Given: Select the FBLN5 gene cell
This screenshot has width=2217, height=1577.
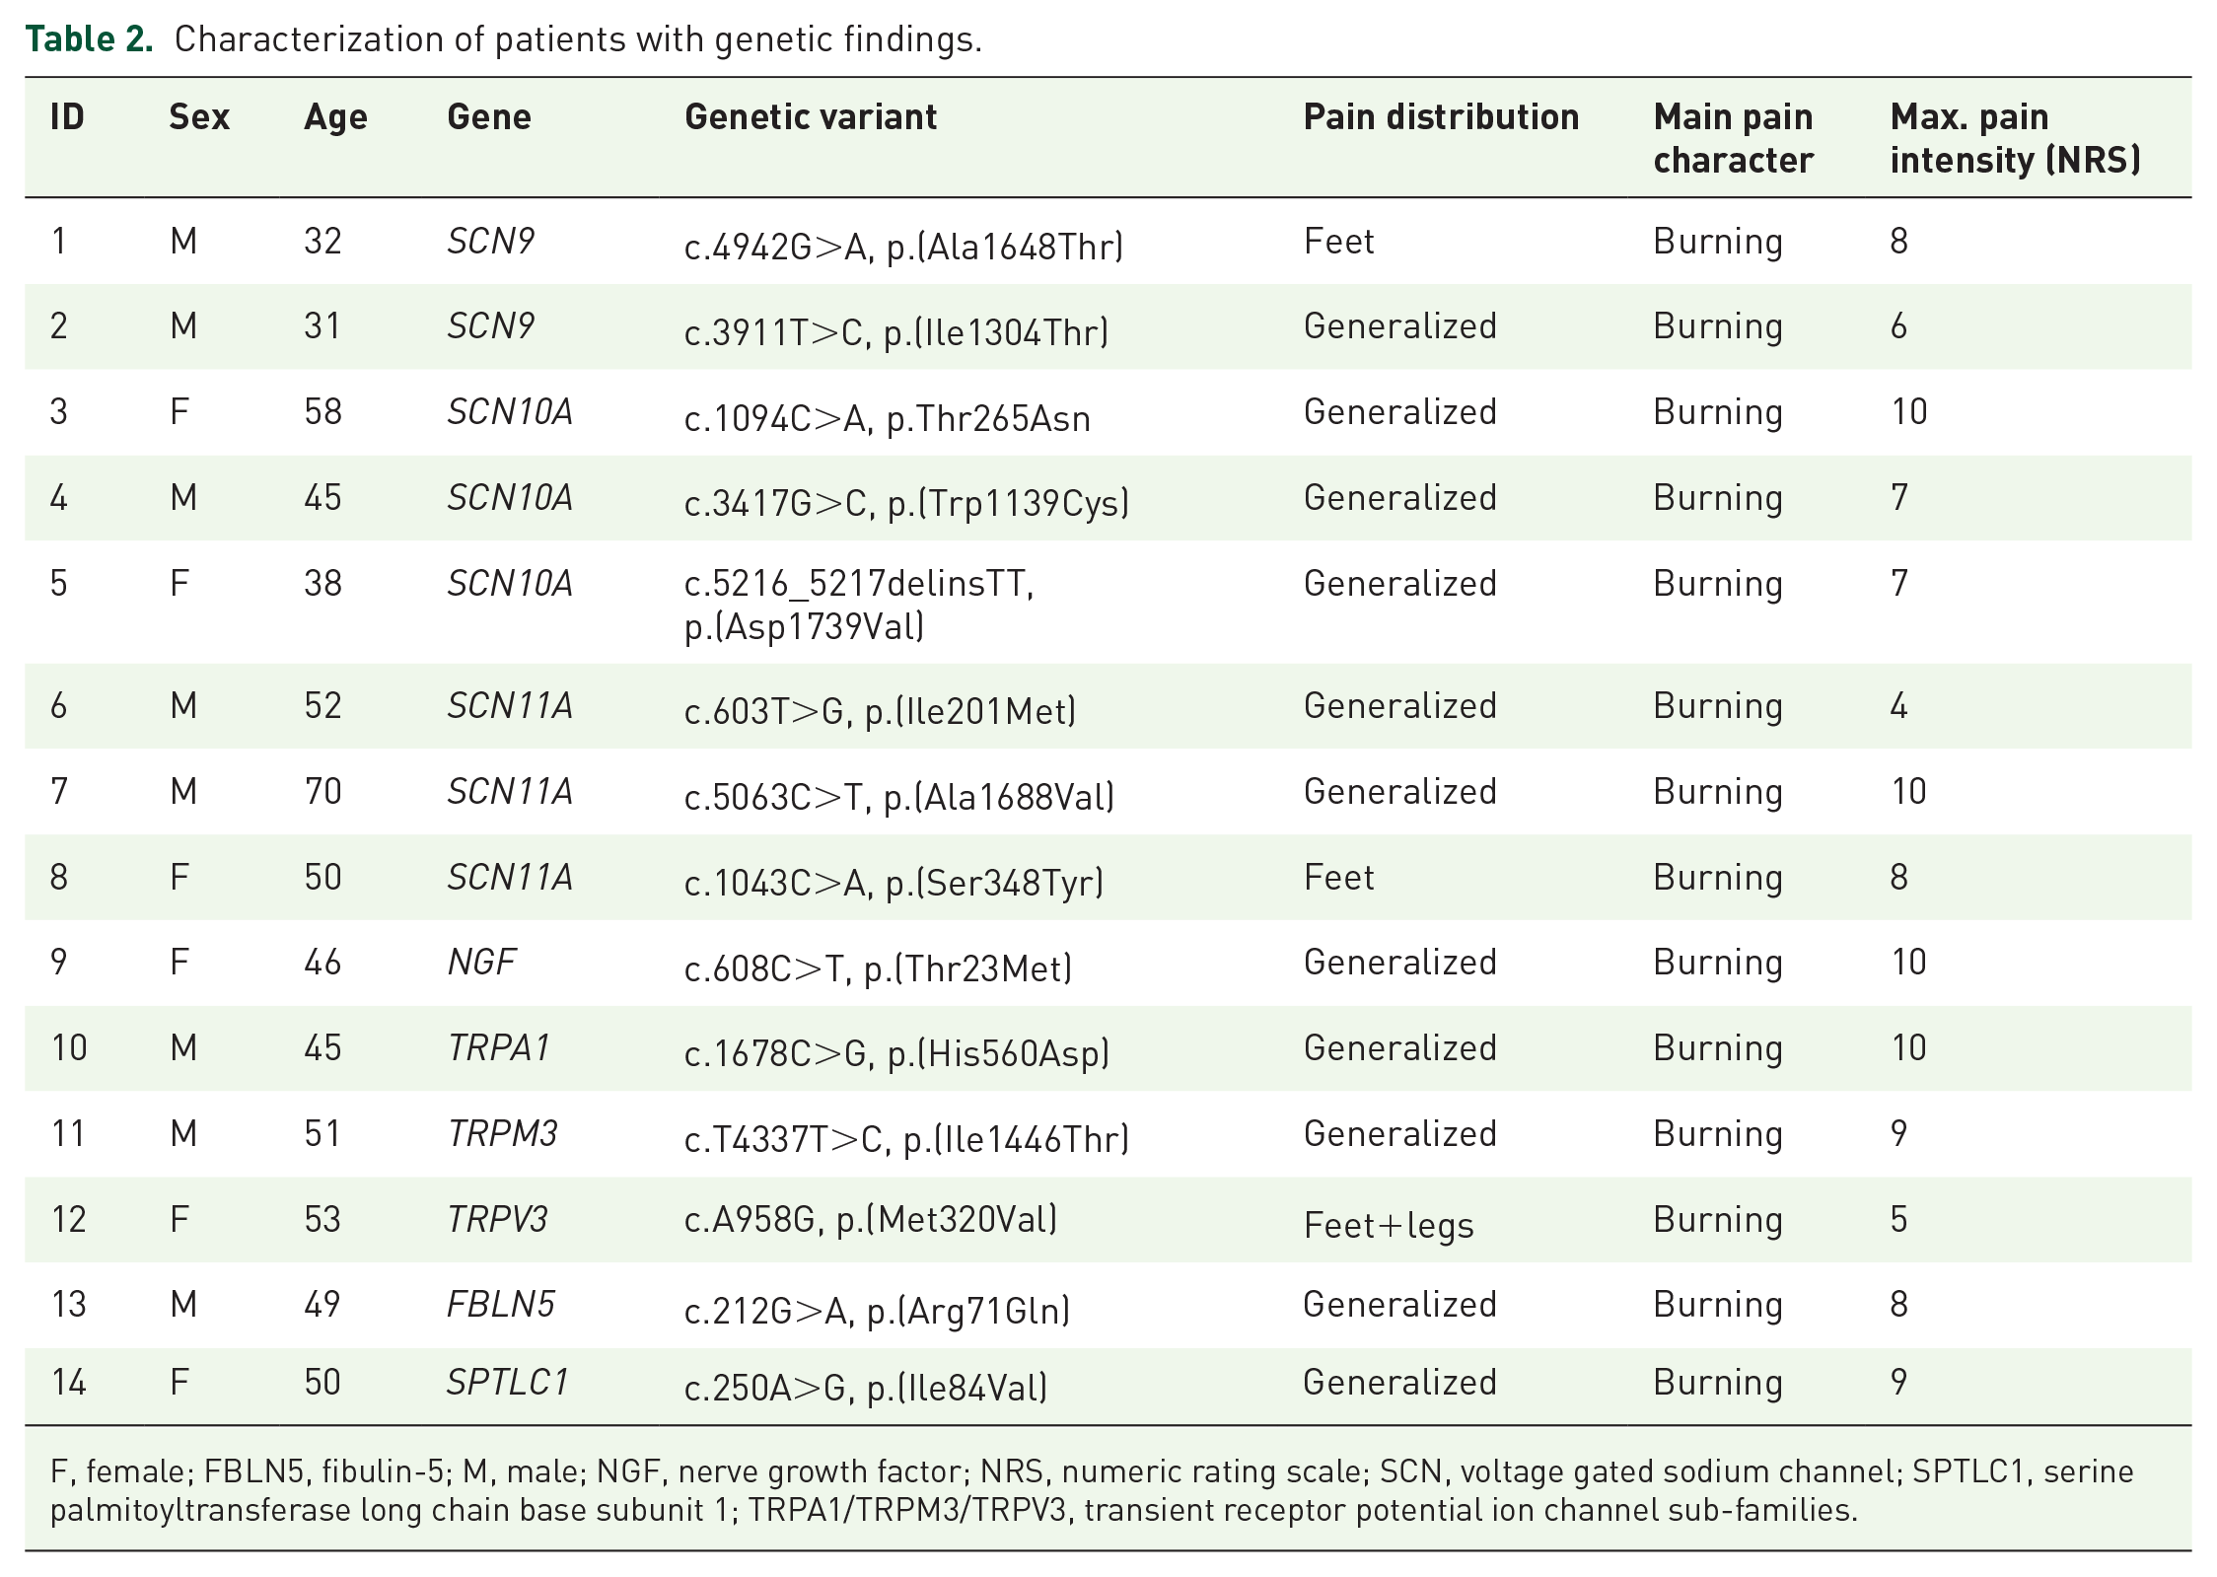Looking at the screenshot, I should point(501,1305).
